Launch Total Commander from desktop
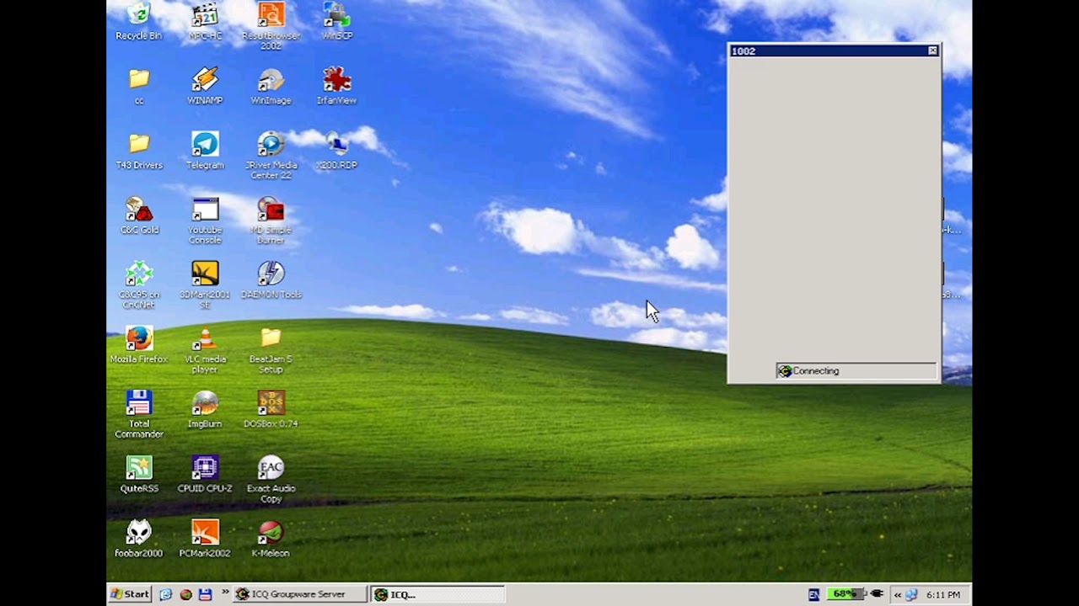The image size is (1079, 606). pos(139,415)
